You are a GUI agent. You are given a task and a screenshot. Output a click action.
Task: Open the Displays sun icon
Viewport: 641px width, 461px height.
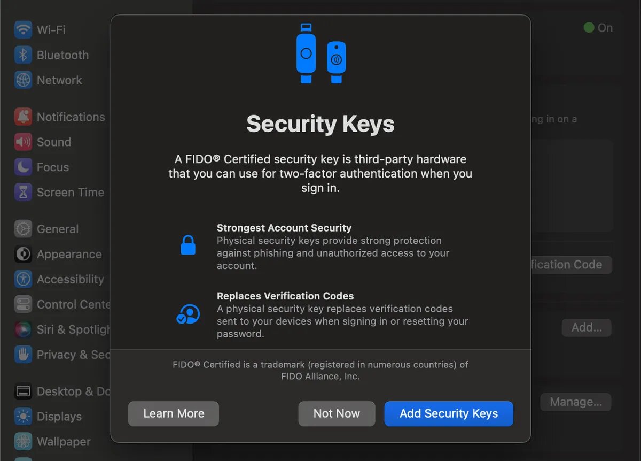coord(23,416)
